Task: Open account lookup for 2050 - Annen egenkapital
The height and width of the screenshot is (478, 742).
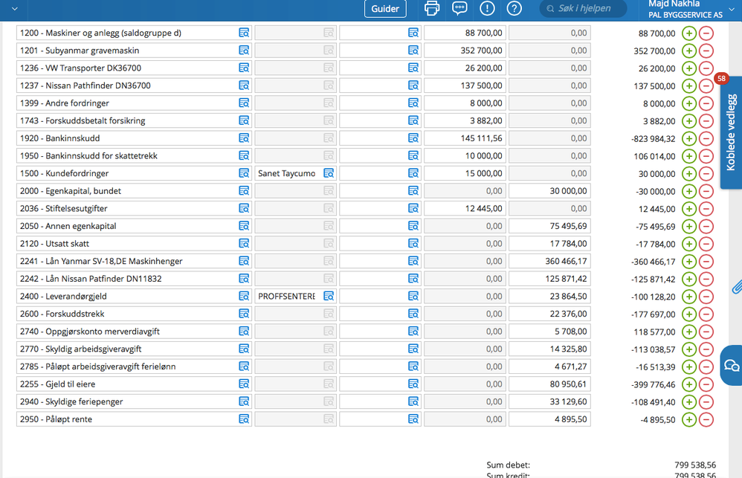Action: (244, 226)
